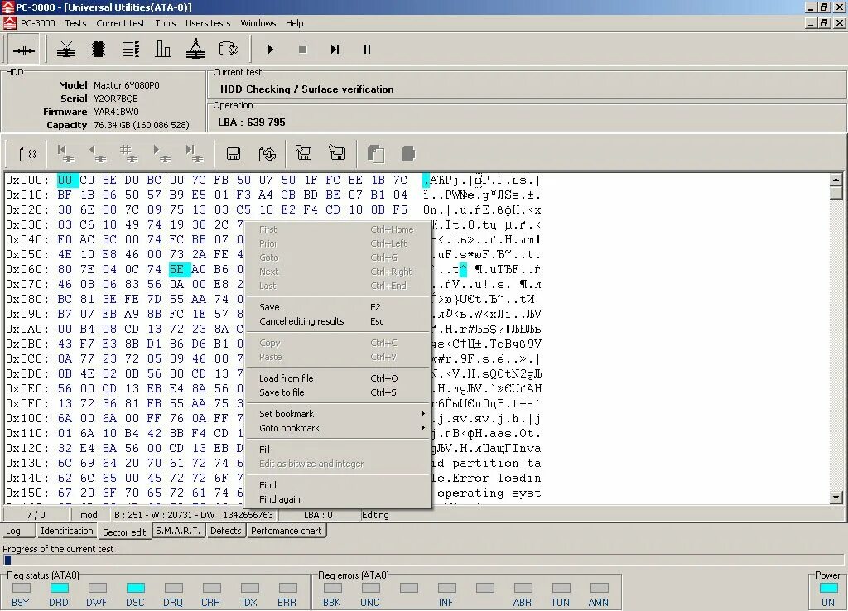Click the Goto sector hash icon

pos(128,153)
